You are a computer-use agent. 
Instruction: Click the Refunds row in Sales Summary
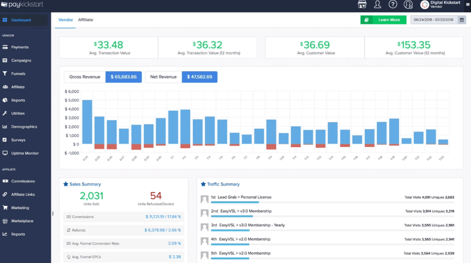pyautogui.click(x=124, y=230)
